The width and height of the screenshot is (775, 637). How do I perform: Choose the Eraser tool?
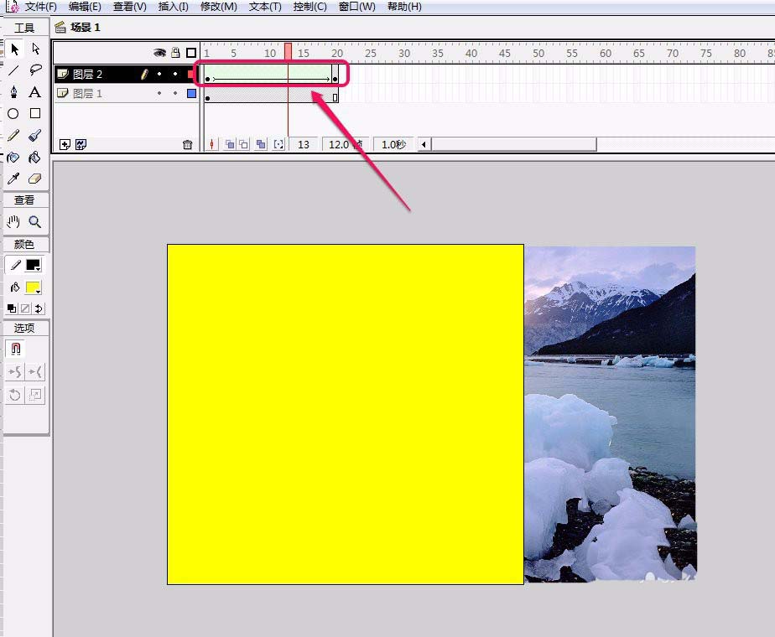(x=35, y=179)
